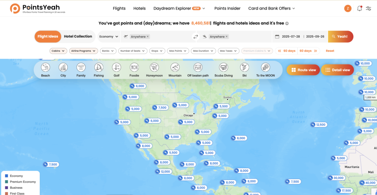This screenshot has width=377, height=195.
Task: Click the 7,500 Pacific Ocean flight marker
Action: [x=51, y=164]
